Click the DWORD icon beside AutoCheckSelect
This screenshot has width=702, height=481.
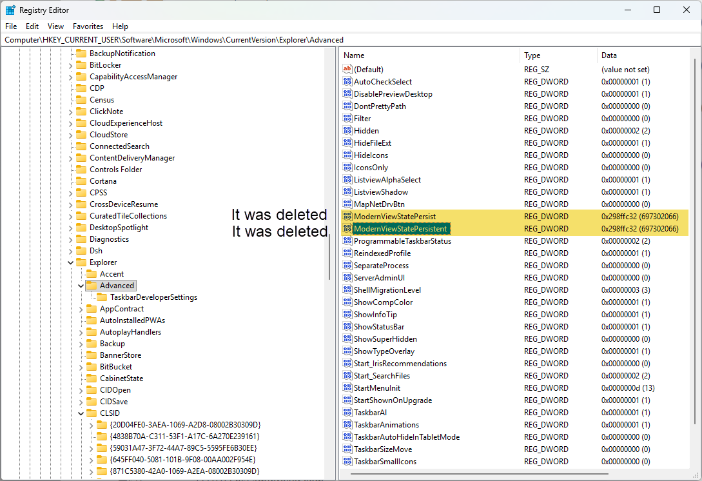click(x=347, y=82)
